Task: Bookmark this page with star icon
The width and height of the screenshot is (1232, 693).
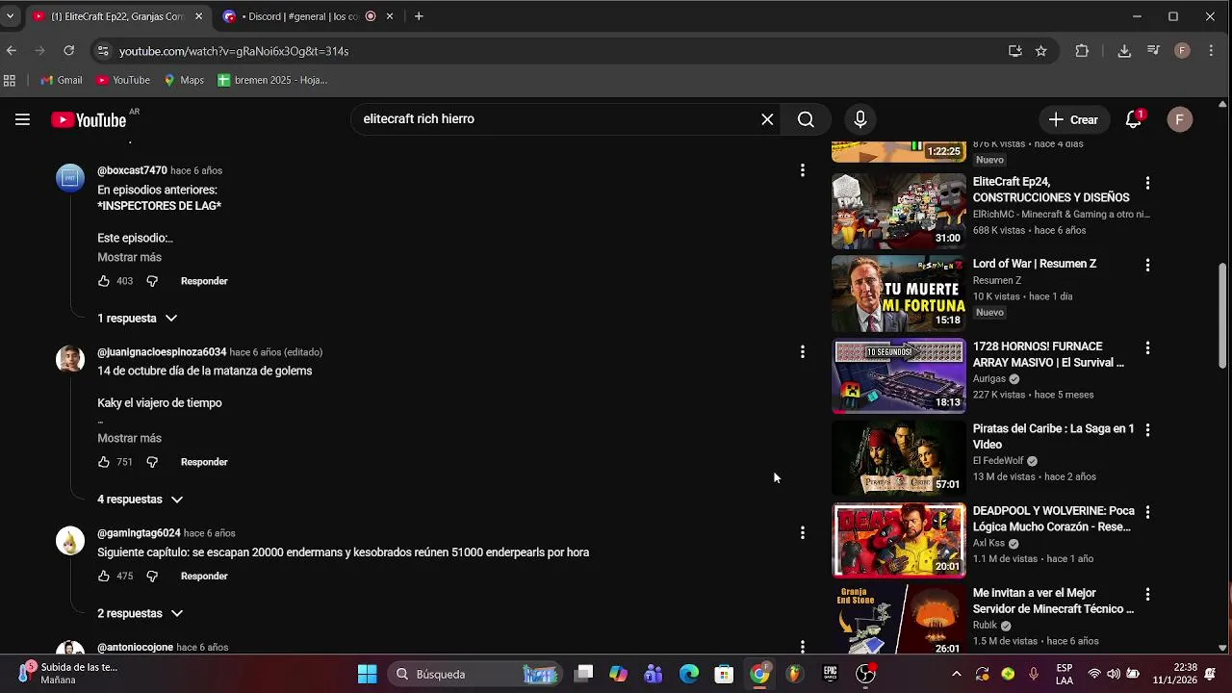Action: 1040,51
